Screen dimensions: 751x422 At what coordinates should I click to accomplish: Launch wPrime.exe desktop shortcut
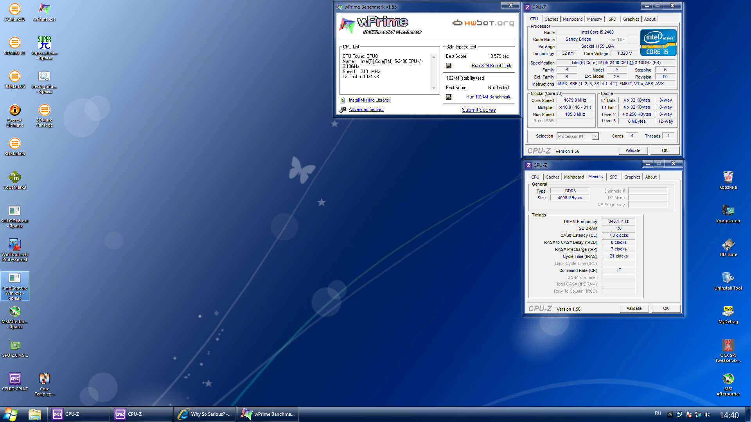pyautogui.click(x=44, y=12)
